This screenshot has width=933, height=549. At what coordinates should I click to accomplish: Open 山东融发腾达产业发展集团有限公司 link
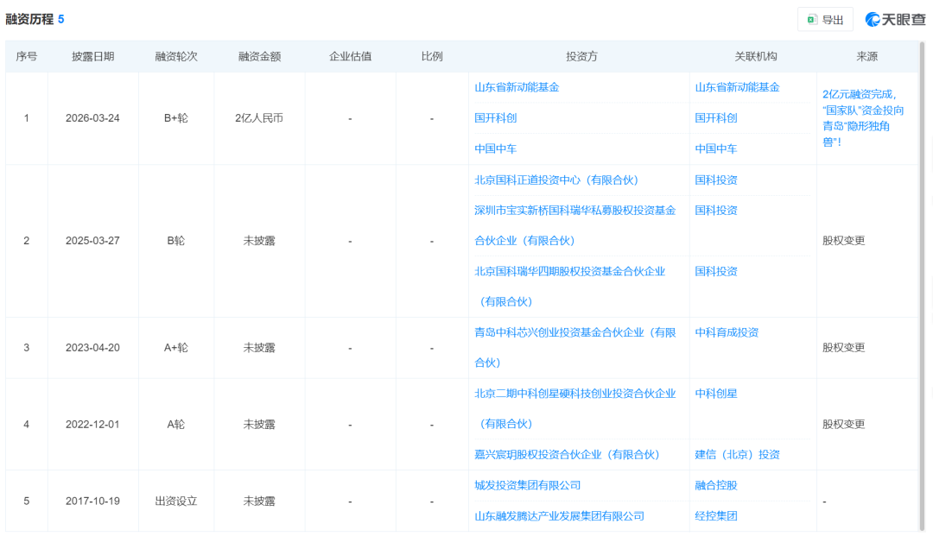click(x=557, y=515)
